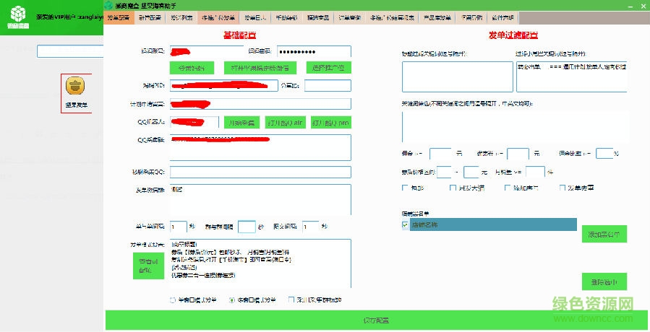Click the text area containing 测试
This screenshot has width=650, height=332.
click(x=260, y=199)
